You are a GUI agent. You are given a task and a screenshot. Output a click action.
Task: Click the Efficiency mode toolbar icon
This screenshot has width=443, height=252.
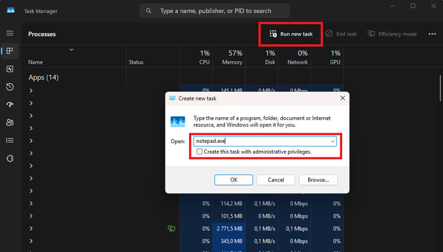click(371, 33)
